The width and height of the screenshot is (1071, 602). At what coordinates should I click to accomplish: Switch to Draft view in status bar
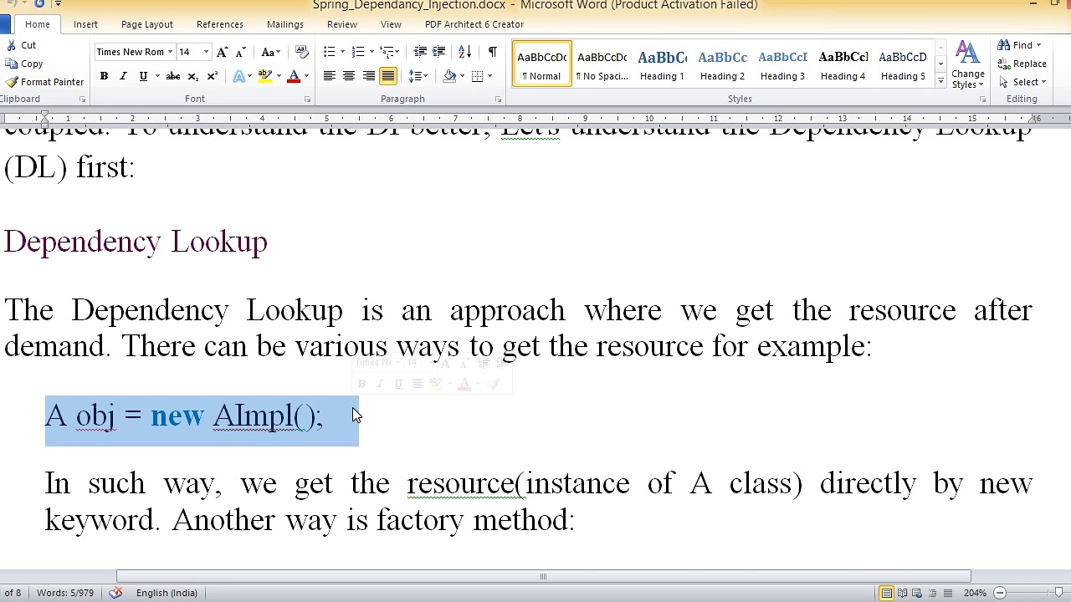click(947, 593)
